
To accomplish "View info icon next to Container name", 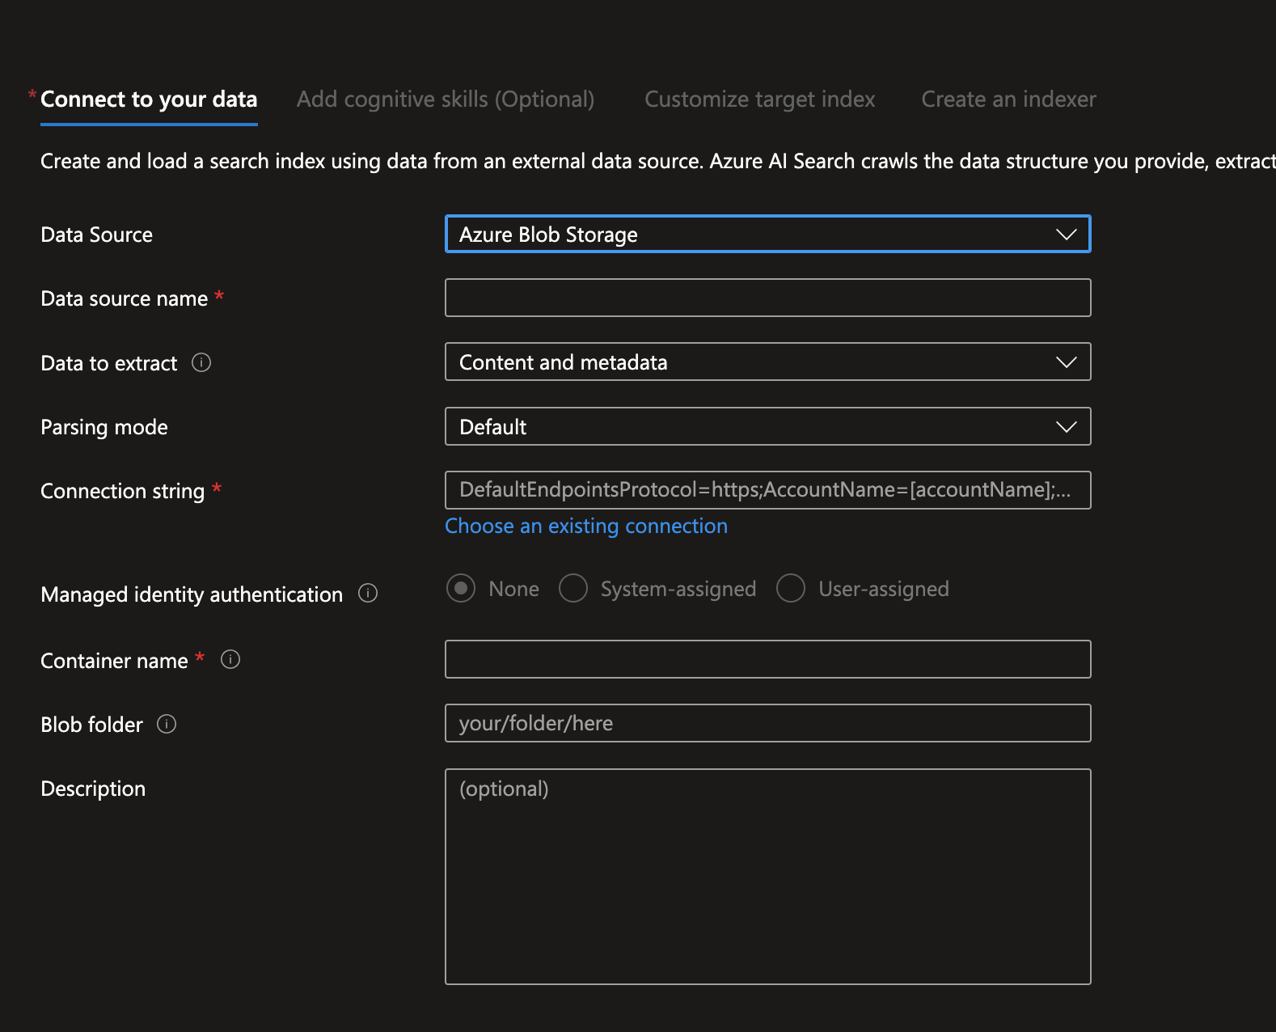I will point(230,660).
